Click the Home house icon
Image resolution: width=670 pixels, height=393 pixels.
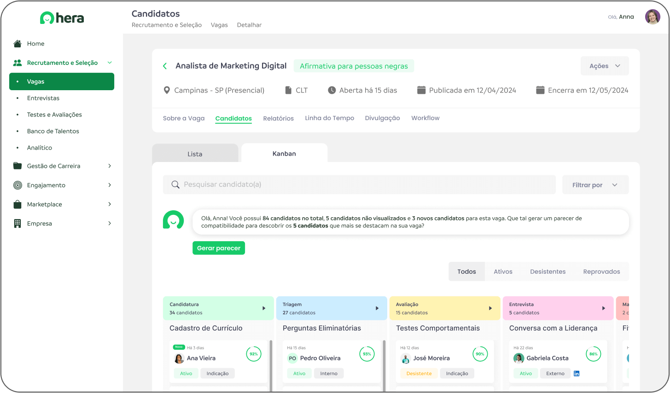pyautogui.click(x=17, y=44)
